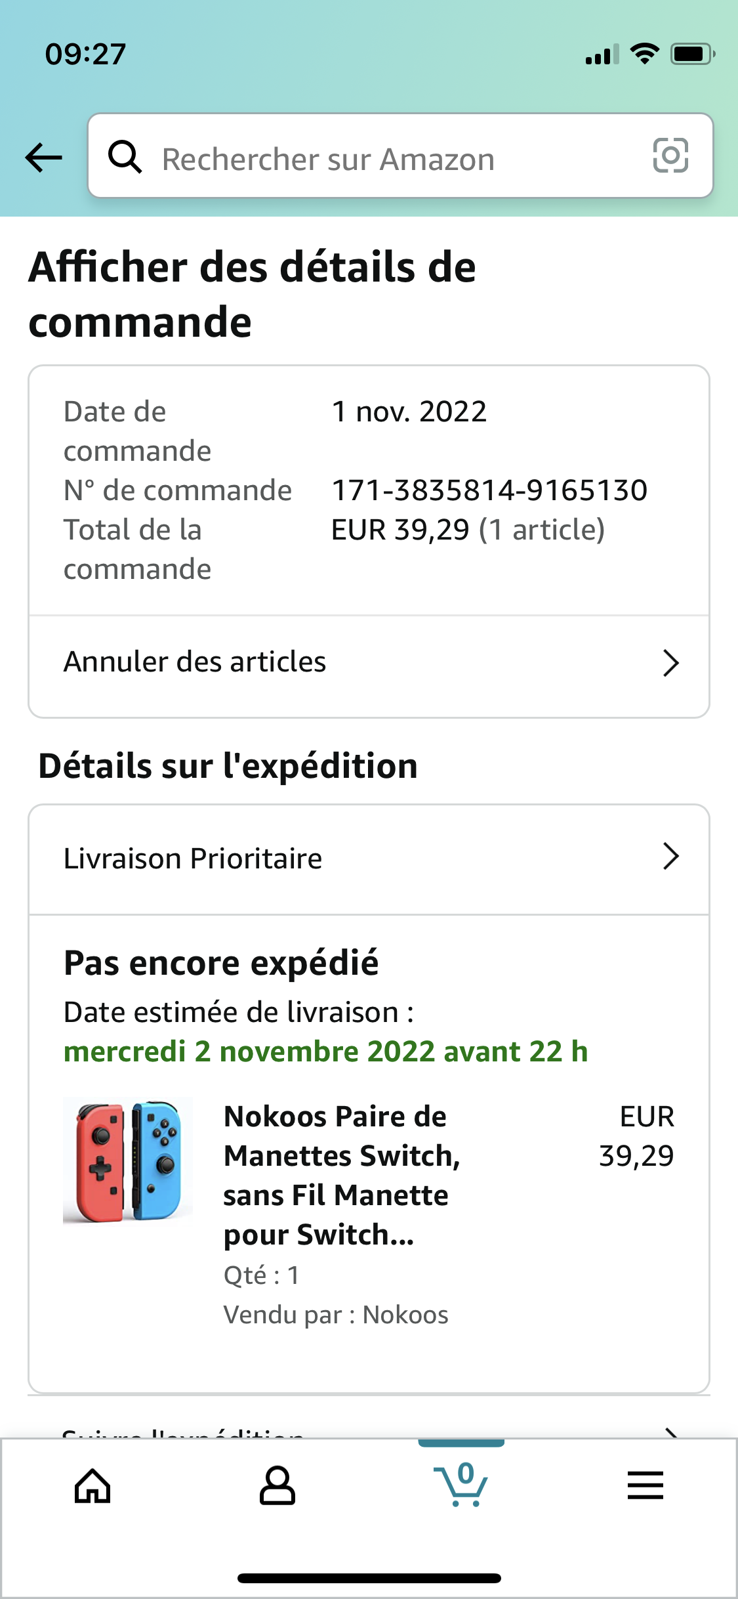Open the Home tab icon
The image size is (738, 1599).
pos(92,1485)
